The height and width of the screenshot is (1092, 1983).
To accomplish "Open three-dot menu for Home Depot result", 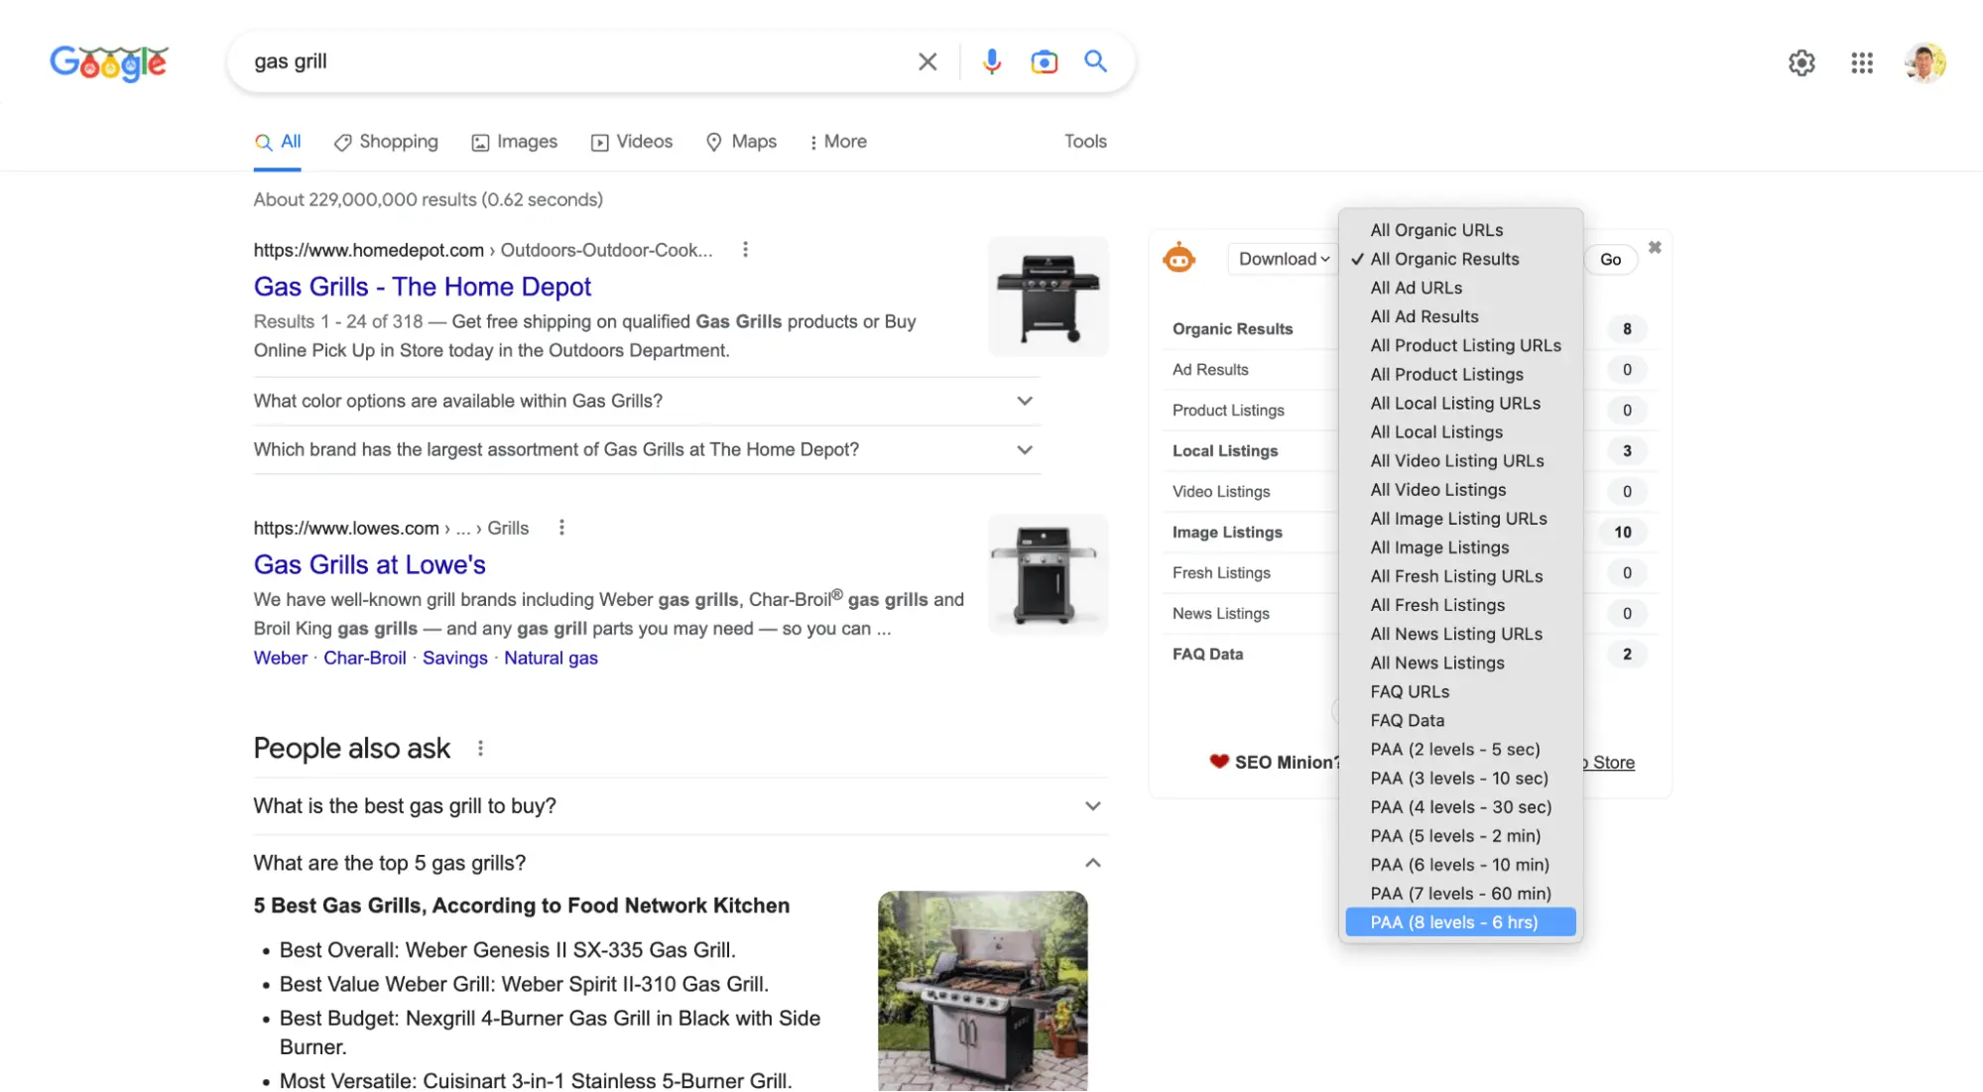I will [745, 250].
